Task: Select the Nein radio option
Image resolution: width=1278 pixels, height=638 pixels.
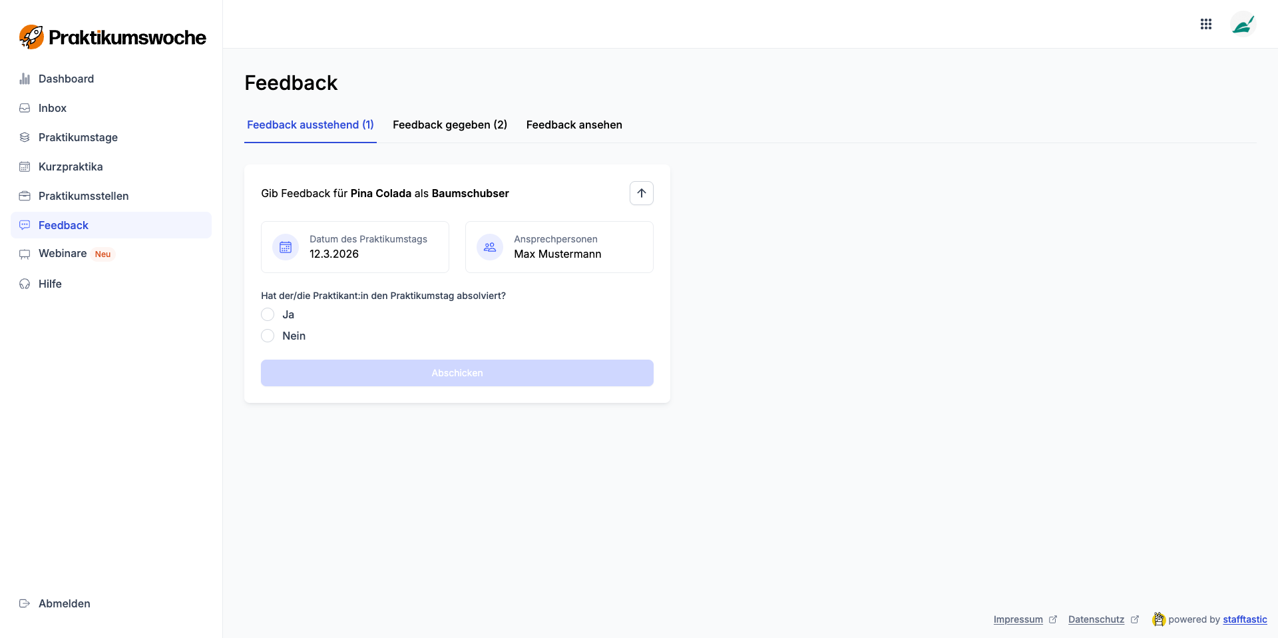Action: click(x=268, y=336)
